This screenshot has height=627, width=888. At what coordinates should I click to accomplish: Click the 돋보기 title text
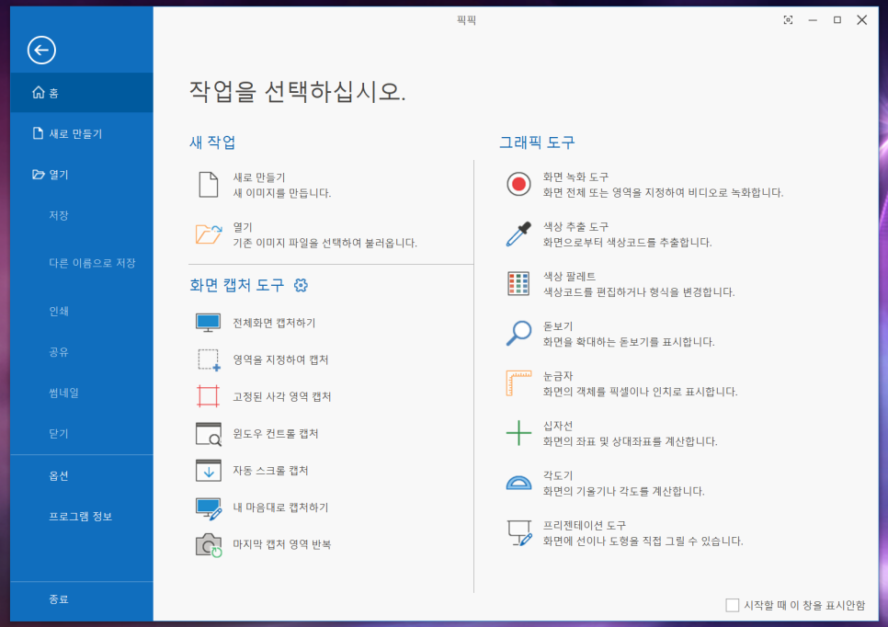(558, 326)
